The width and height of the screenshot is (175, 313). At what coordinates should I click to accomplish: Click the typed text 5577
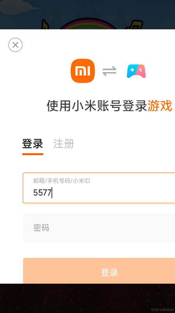(x=42, y=193)
